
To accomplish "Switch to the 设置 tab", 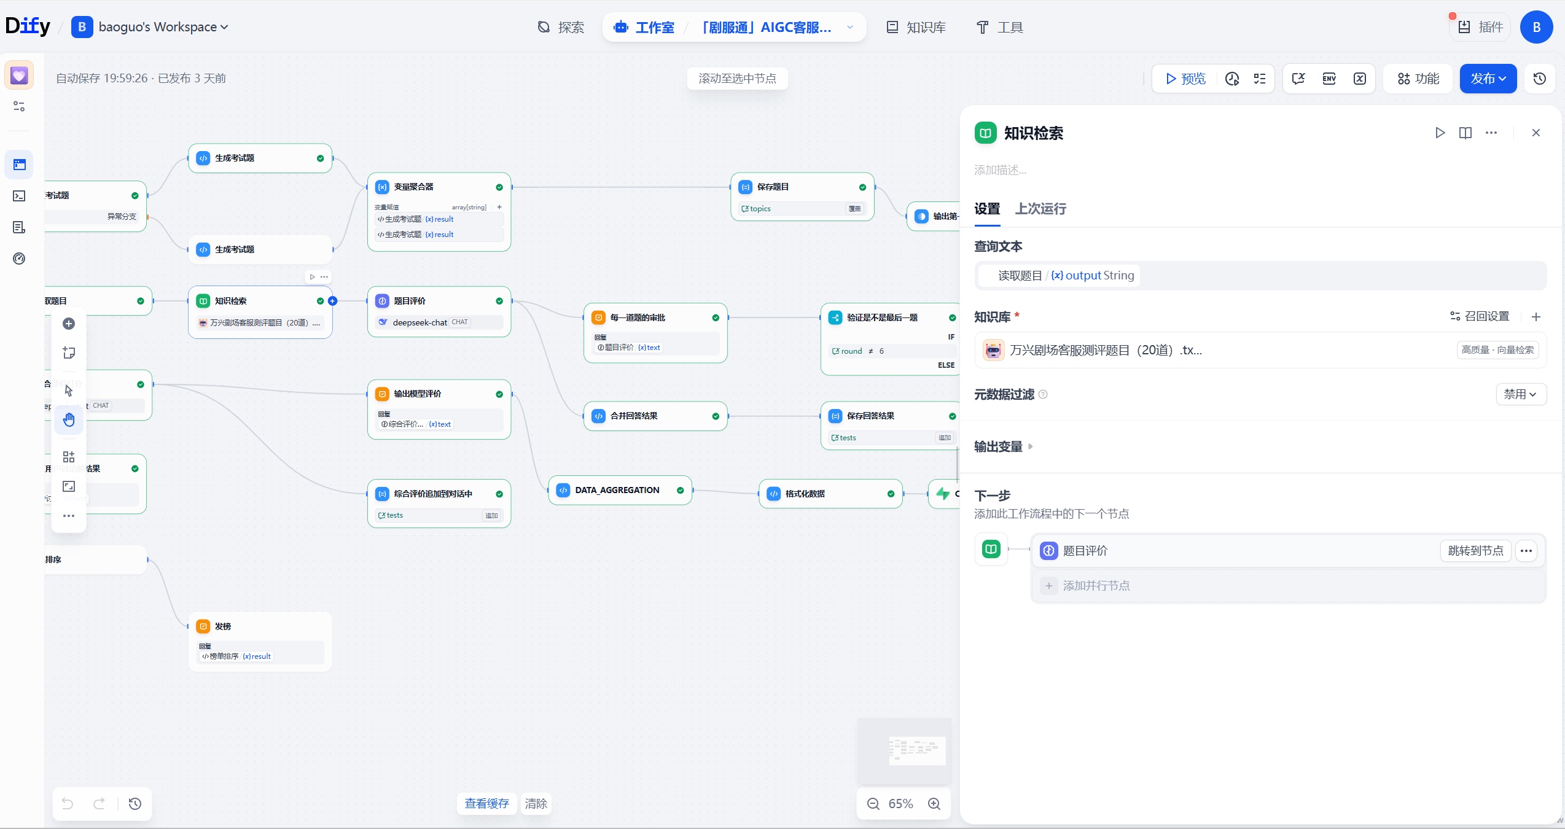I will [x=987, y=209].
